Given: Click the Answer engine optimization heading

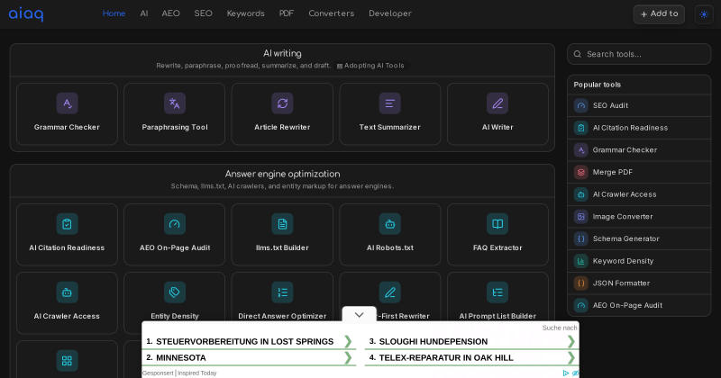Looking at the screenshot, I should click(282, 174).
